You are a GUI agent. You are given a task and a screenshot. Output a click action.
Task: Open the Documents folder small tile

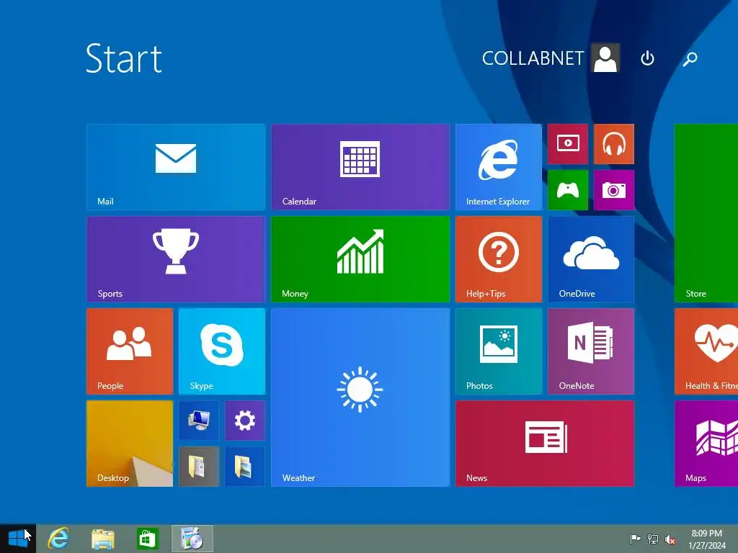click(x=199, y=466)
